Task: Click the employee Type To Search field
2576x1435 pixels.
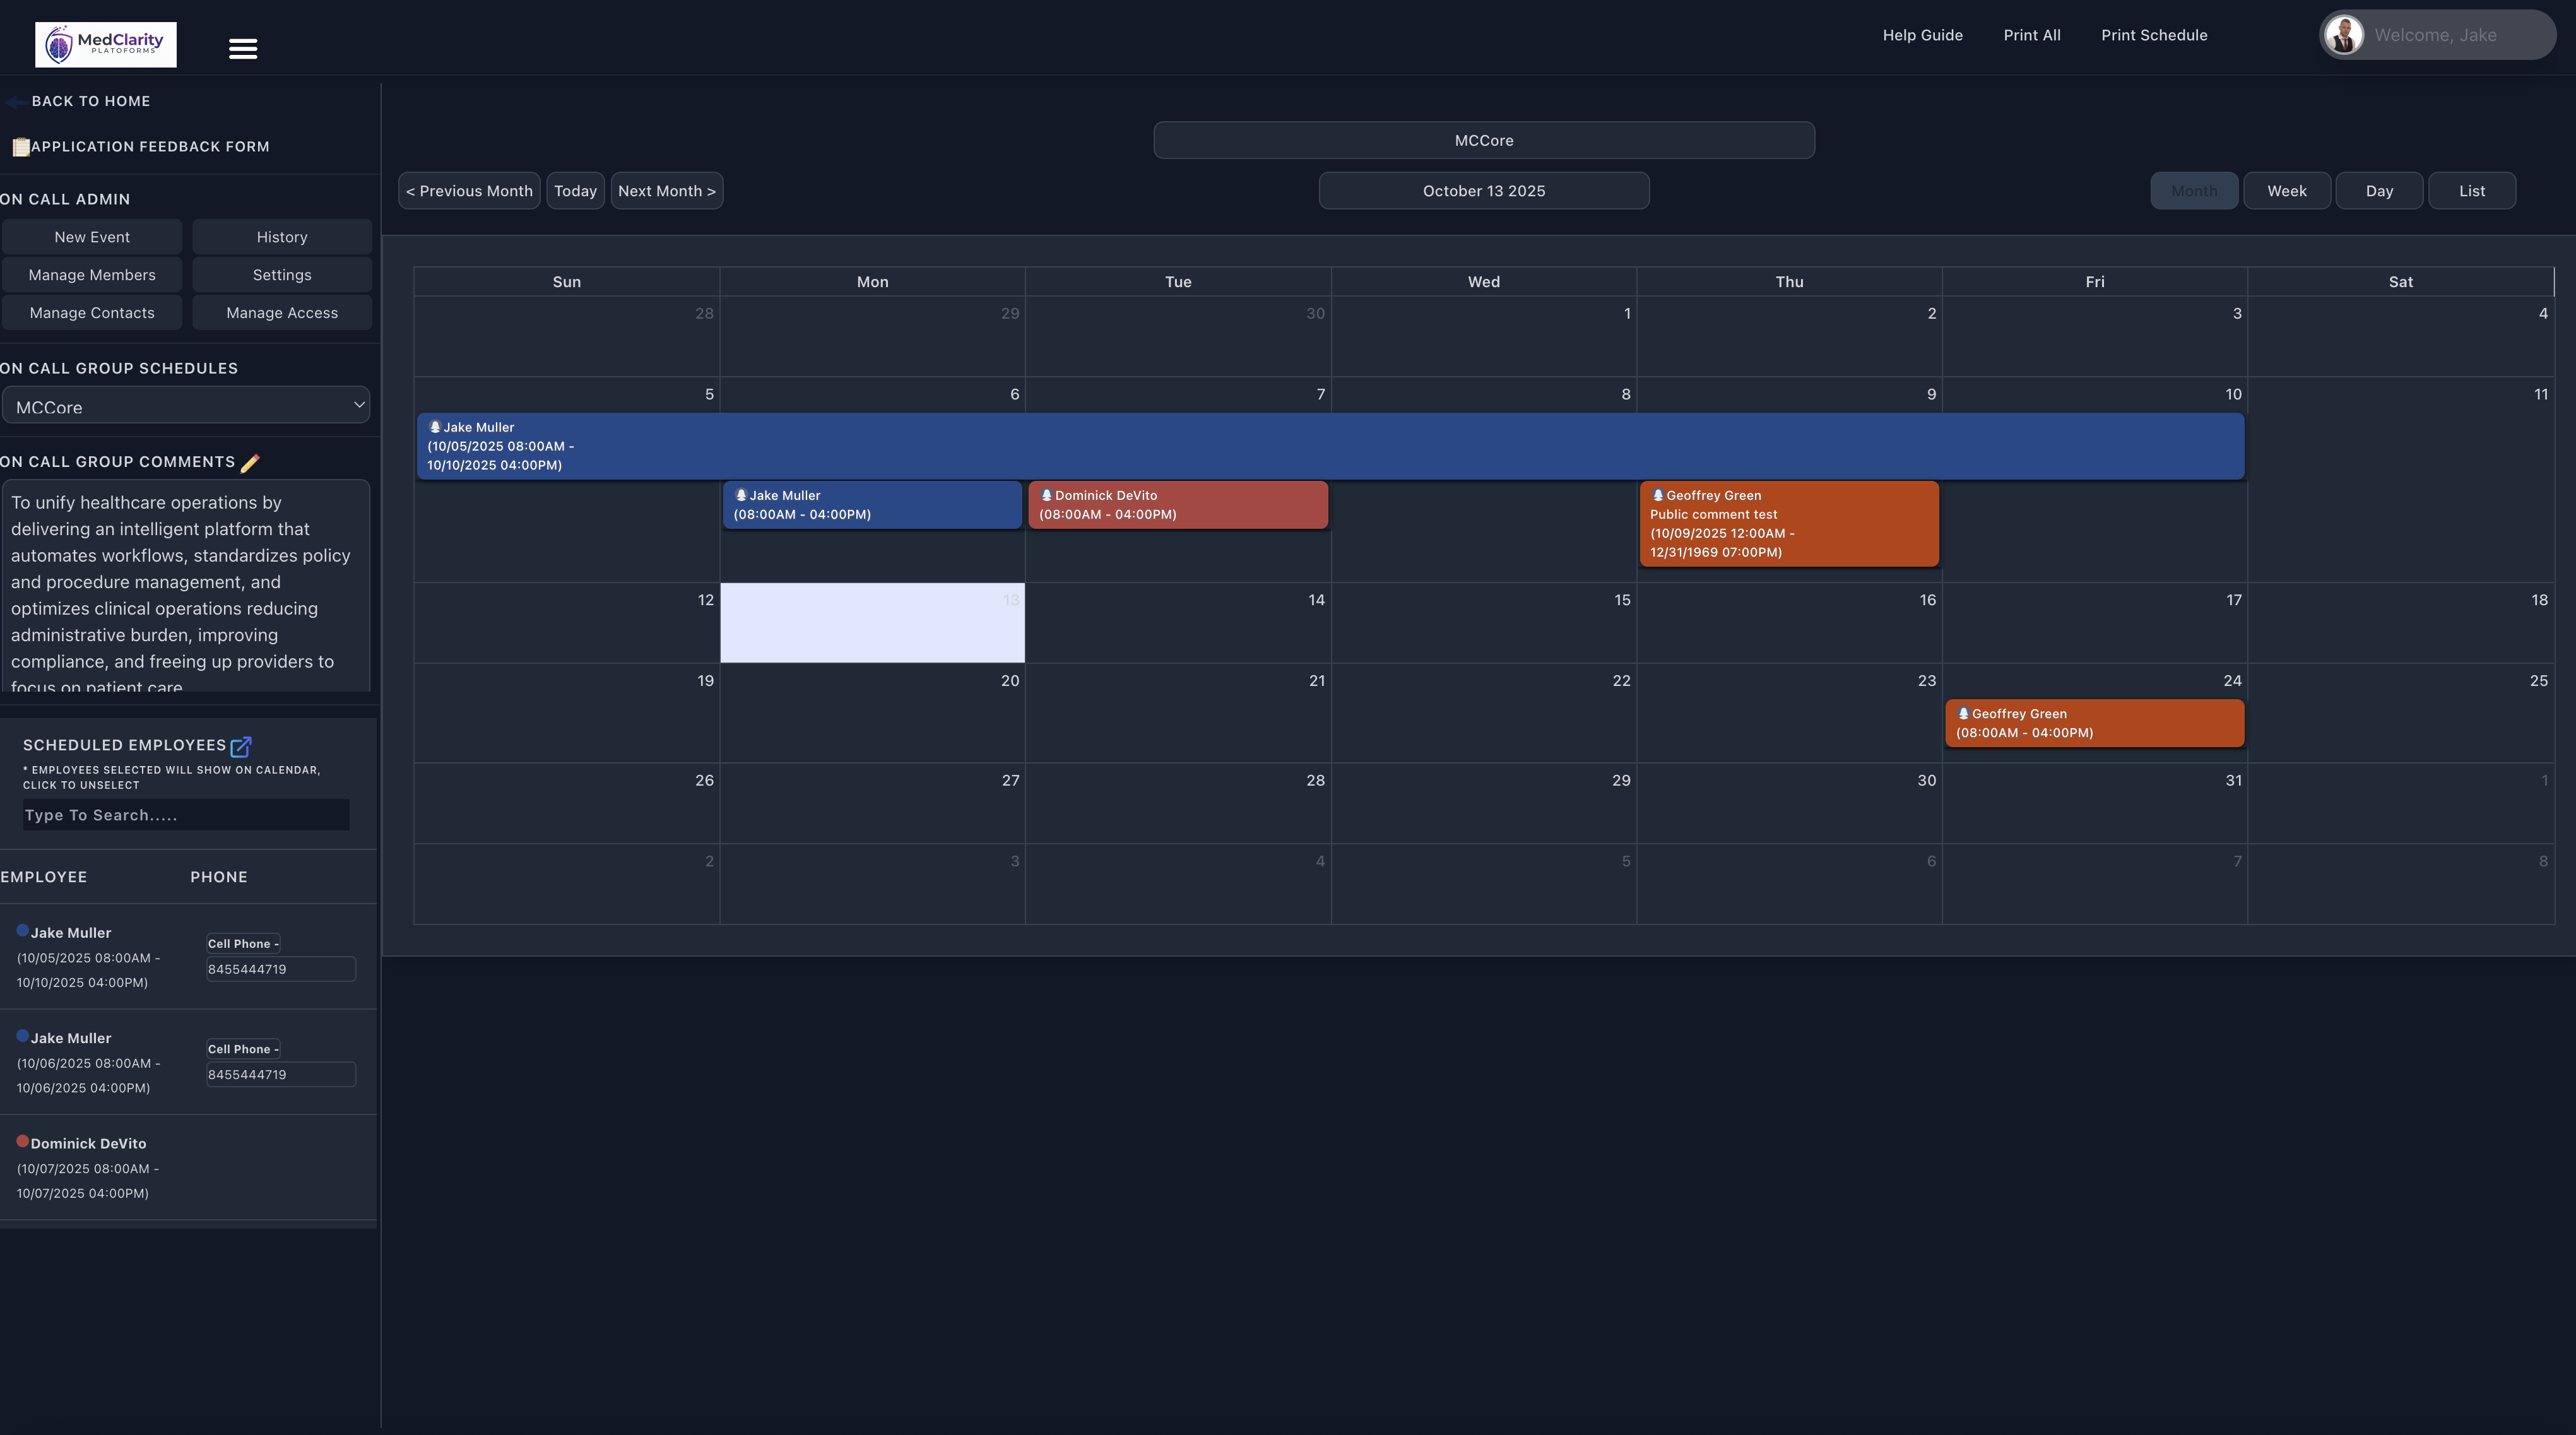Action: point(186,815)
